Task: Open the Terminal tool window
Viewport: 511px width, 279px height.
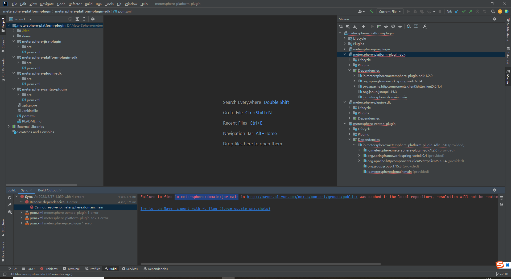Action: [x=71, y=269]
